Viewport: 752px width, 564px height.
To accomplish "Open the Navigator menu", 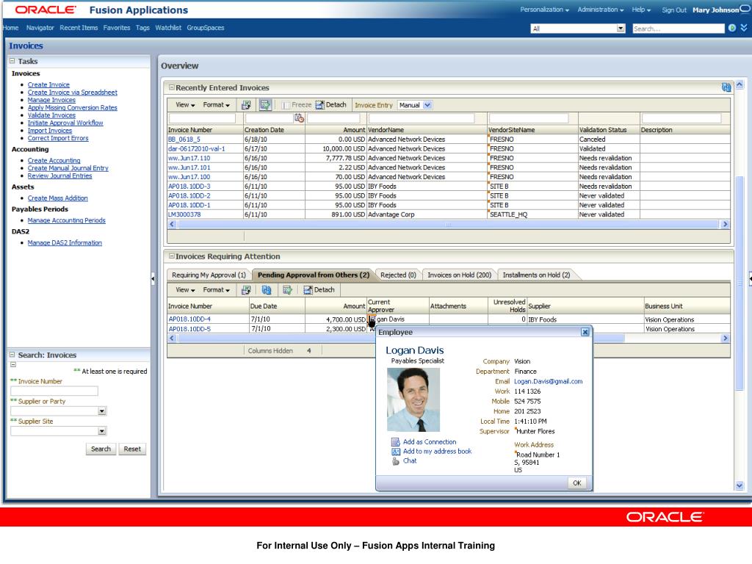I will [40, 28].
